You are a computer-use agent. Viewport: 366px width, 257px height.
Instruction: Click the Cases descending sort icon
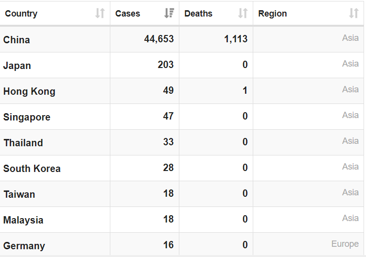pos(169,14)
